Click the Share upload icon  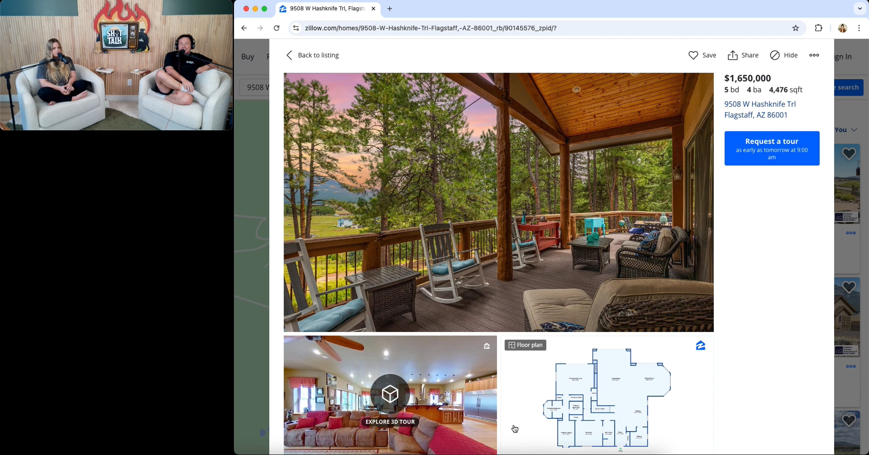[732, 55]
